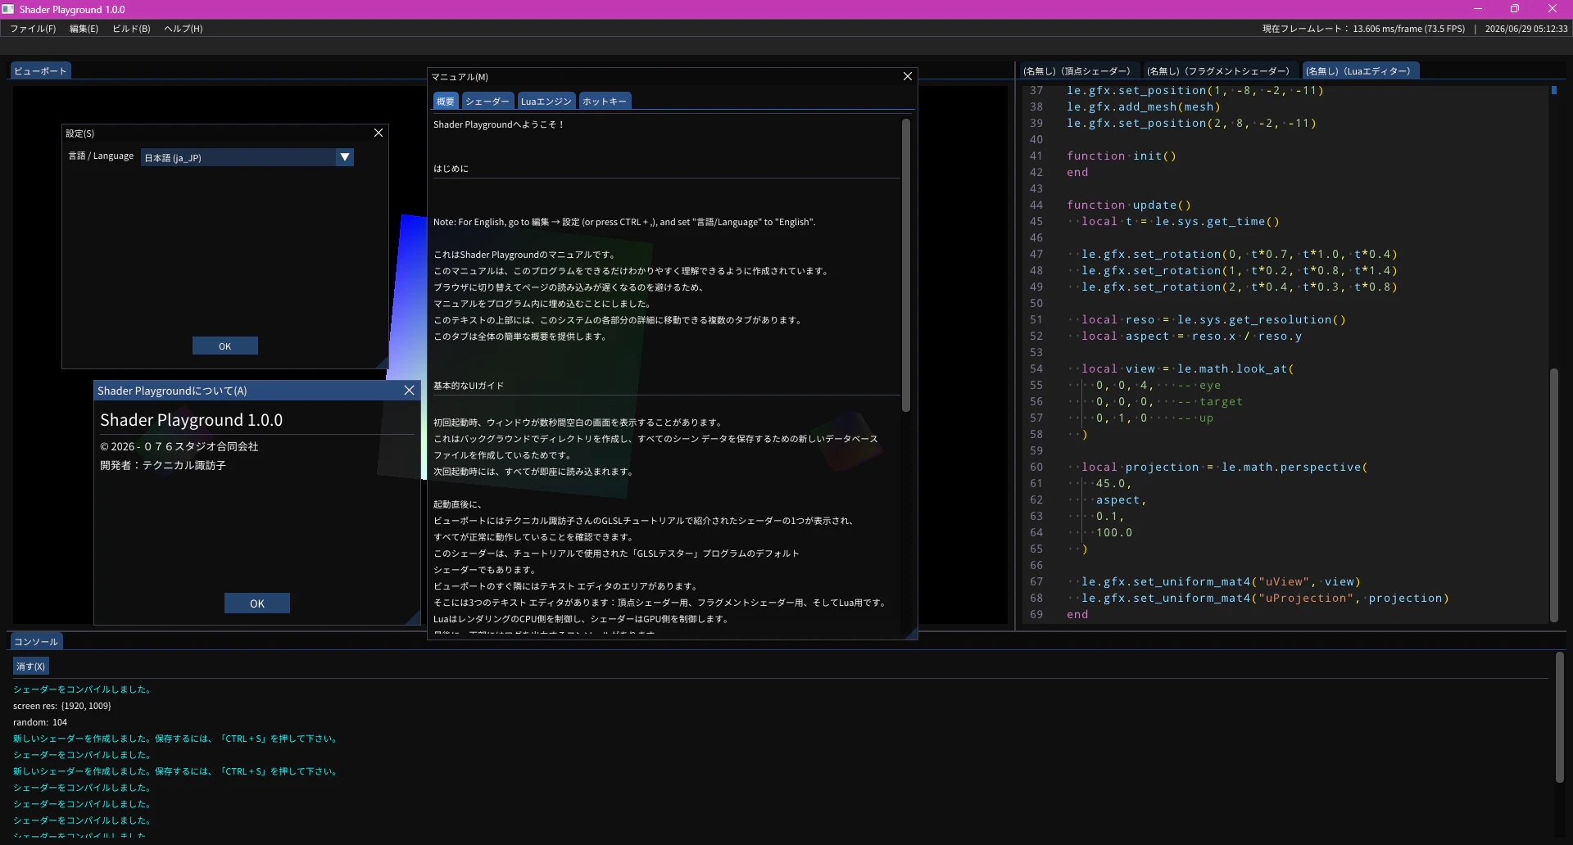Click 'le.math.perspective(' on line 60
Image resolution: width=1573 pixels, height=845 pixels.
[1294, 467]
